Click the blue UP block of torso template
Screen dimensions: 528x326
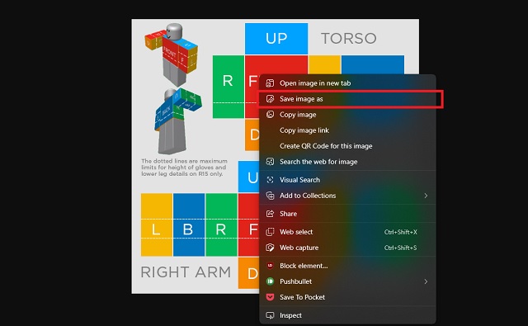276,39
